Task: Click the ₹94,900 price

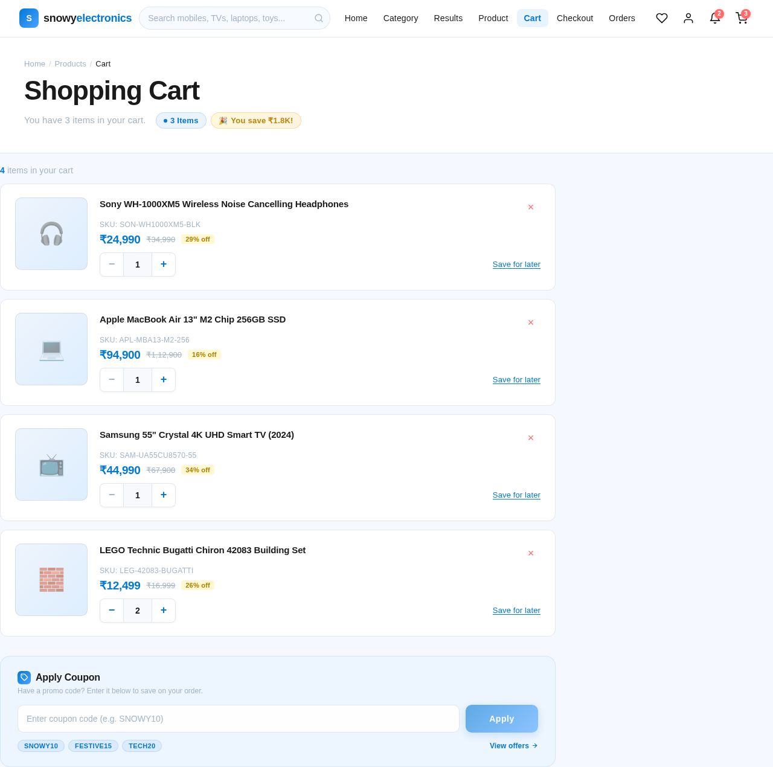Action: click(120, 355)
